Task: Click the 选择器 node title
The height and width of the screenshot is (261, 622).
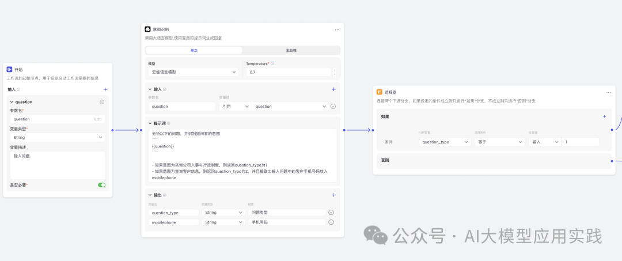Action: [390, 92]
